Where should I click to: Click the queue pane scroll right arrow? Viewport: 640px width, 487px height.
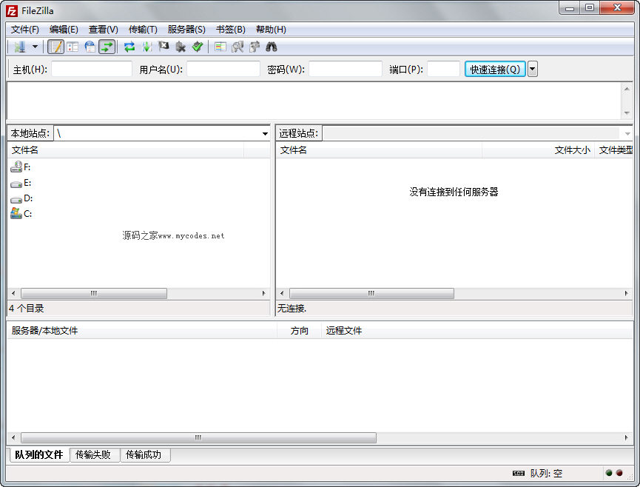click(x=627, y=437)
